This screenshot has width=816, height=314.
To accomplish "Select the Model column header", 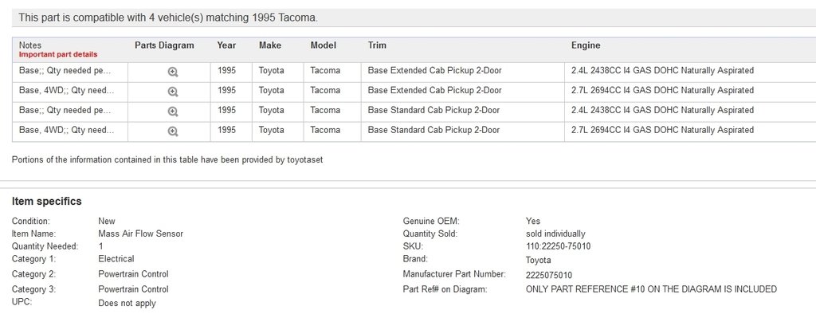I will pyautogui.click(x=324, y=45).
